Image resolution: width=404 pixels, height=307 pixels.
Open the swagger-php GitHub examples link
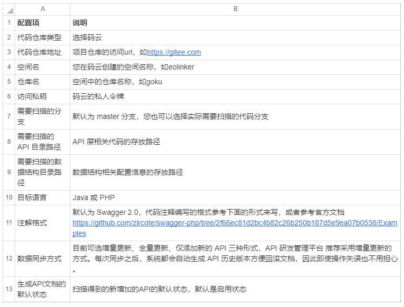pyautogui.click(x=235, y=223)
